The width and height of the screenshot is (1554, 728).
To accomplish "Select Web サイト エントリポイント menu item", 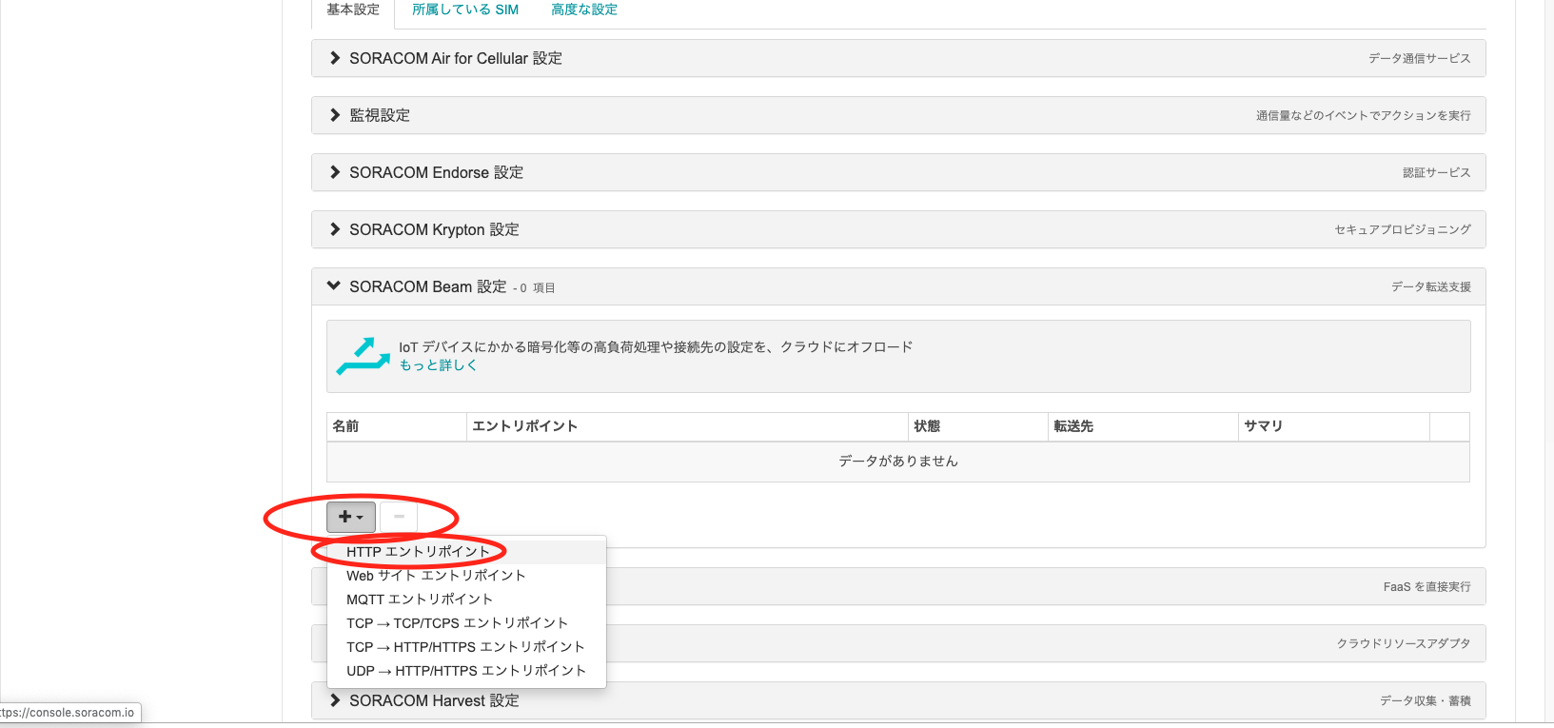I will coord(466,576).
